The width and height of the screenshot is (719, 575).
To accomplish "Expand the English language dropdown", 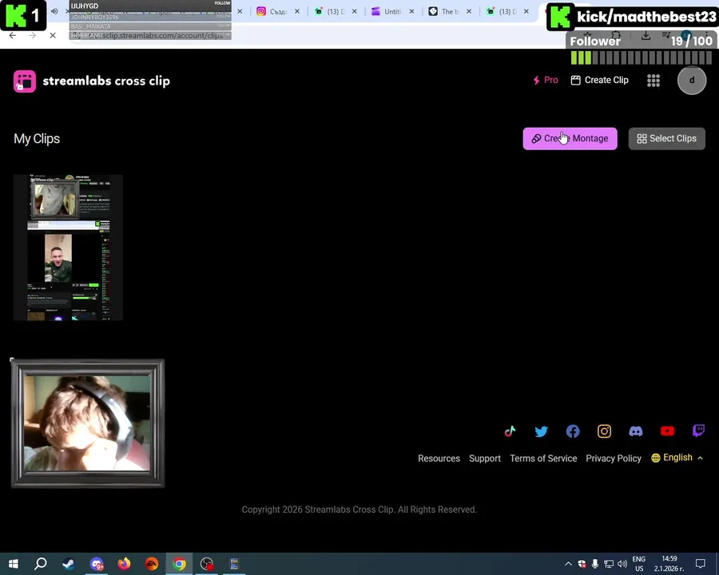I will coord(677,458).
